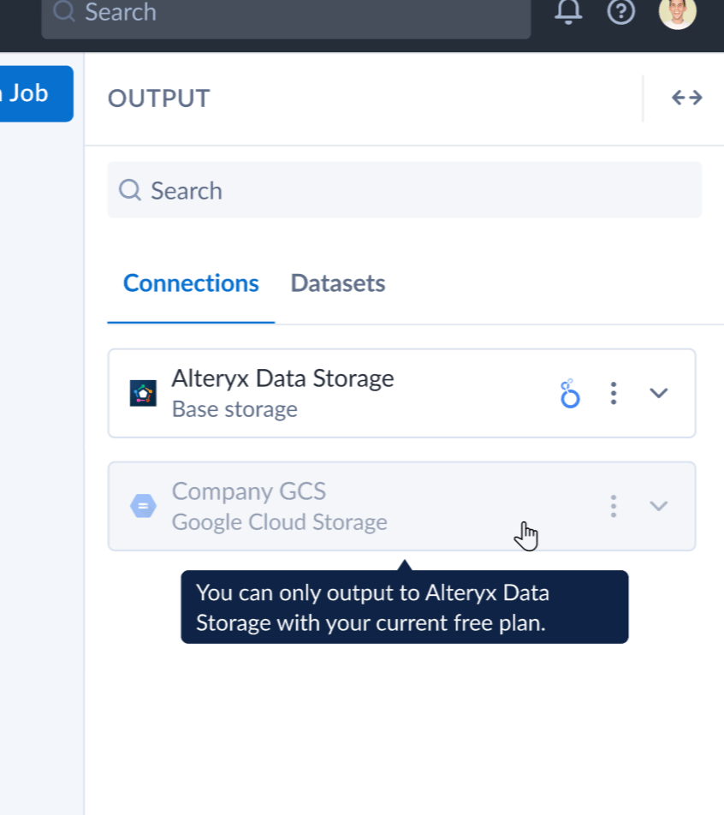Click the blue icon on Alteryx Data Storage row
Screen dimensions: 724x815
570,394
